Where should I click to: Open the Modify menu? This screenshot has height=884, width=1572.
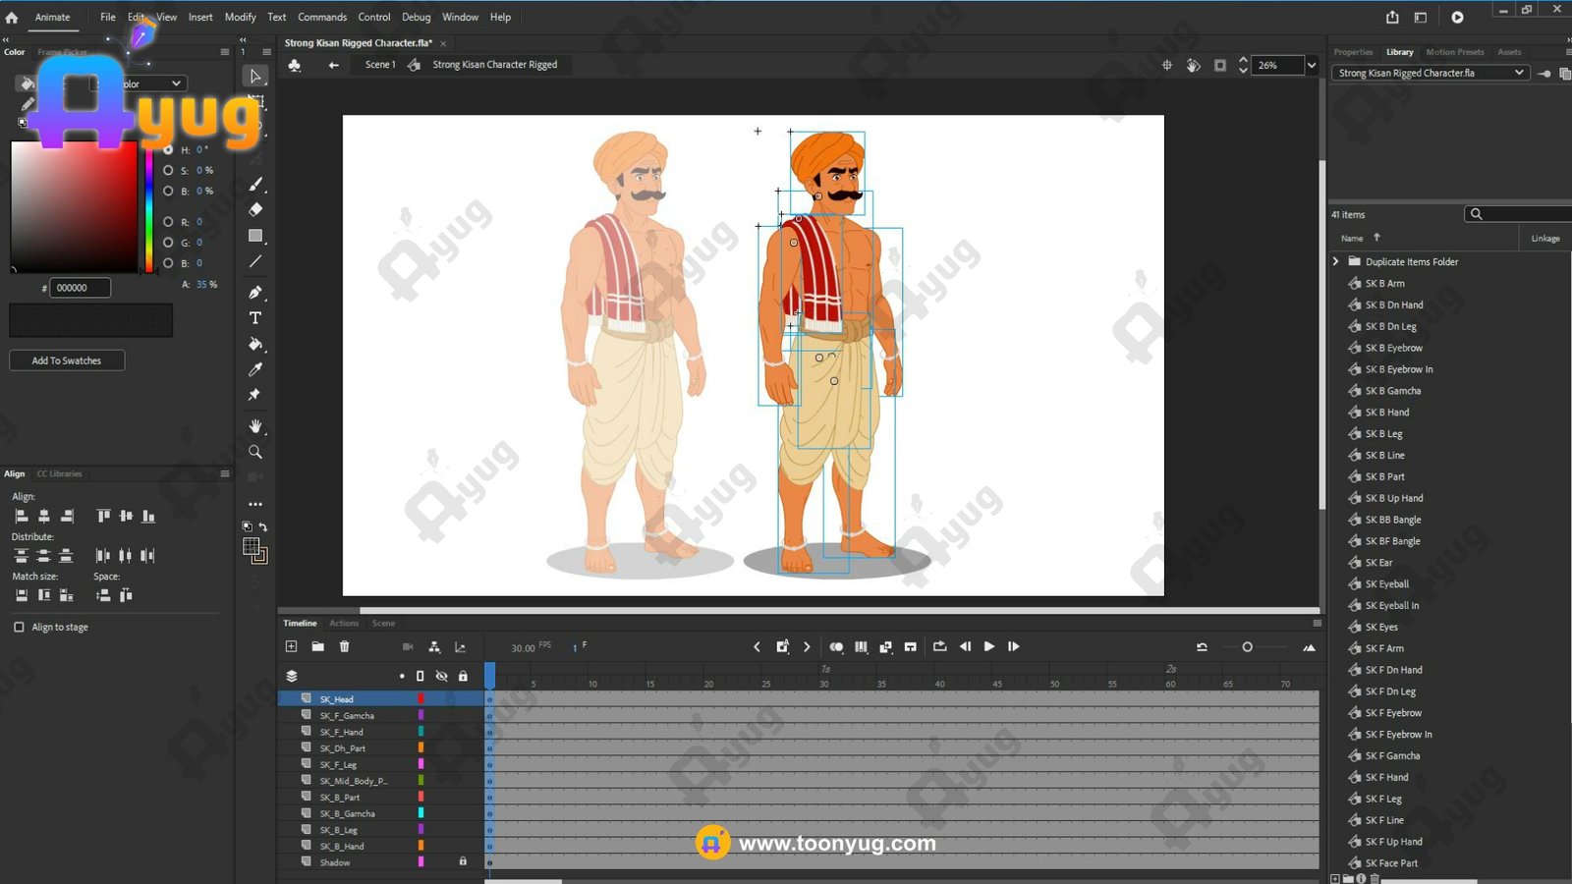tap(240, 17)
